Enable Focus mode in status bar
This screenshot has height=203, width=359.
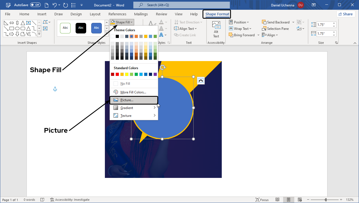[x=262, y=200]
